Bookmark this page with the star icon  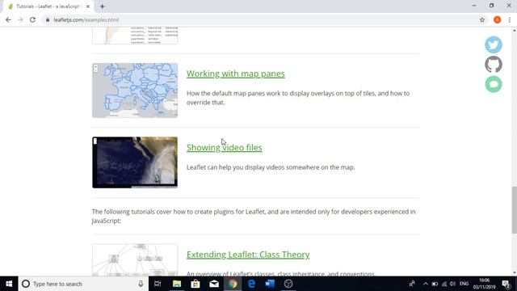(x=482, y=19)
